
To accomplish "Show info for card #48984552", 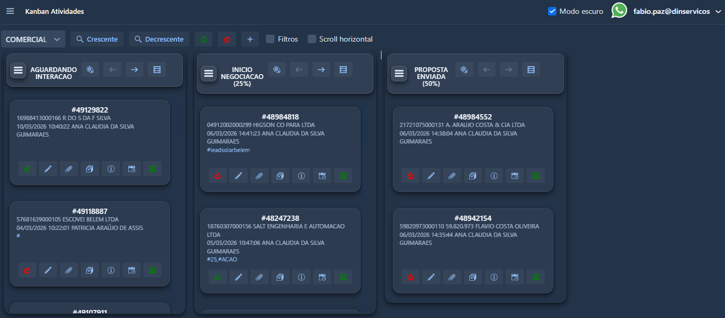I will pyautogui.click(x=494, y=176).
